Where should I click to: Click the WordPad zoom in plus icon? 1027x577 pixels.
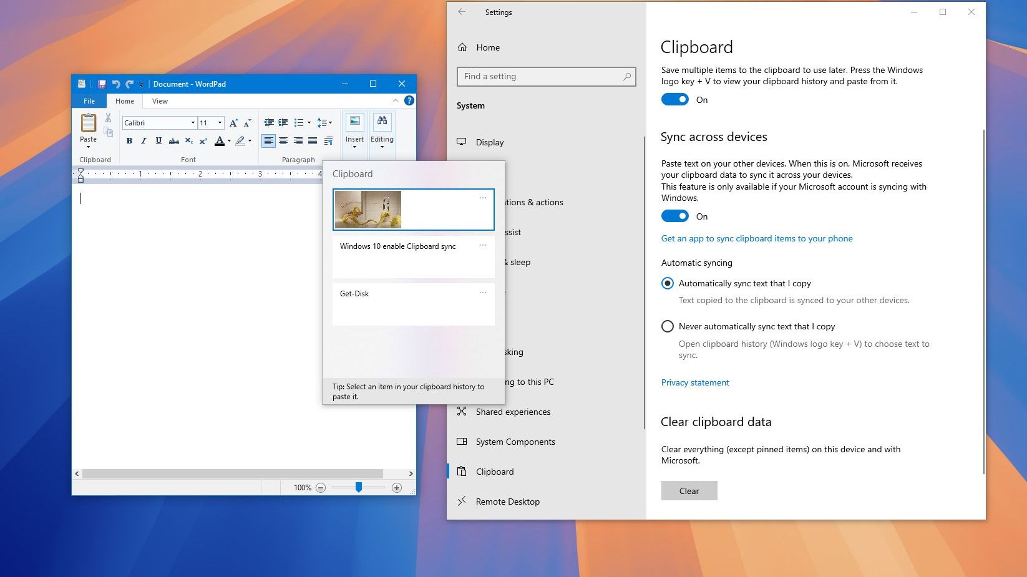(x=397, y=488)
